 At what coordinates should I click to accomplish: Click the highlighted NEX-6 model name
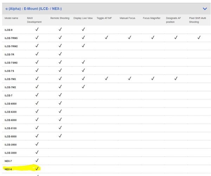[9, 169]
